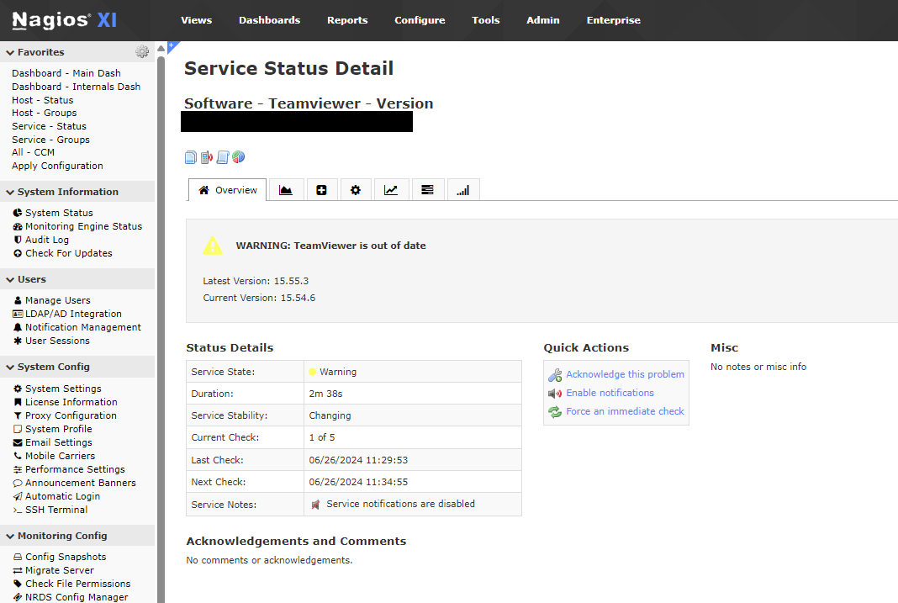Open the tab with stacked bars icon
Viewport: 898px width, 603px height.
(x=427, y=190)
